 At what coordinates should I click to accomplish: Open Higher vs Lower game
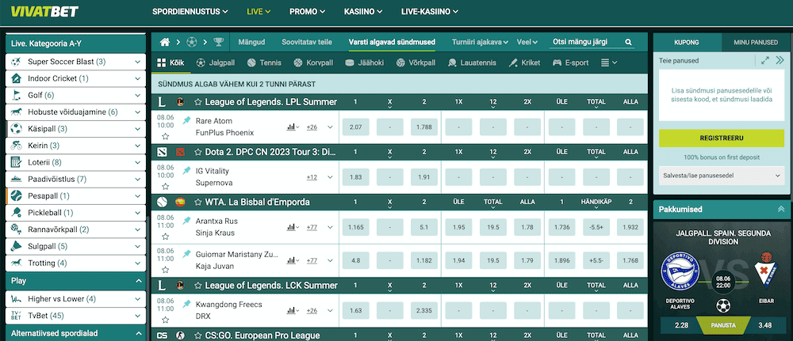coord(76,299)
